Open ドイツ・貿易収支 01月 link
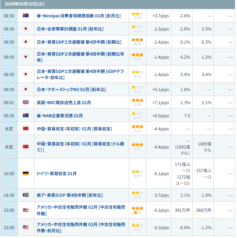 point(56,174)
